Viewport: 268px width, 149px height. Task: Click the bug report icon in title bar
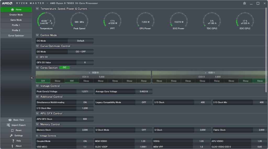pyautogui.click(x=244, y=3)
